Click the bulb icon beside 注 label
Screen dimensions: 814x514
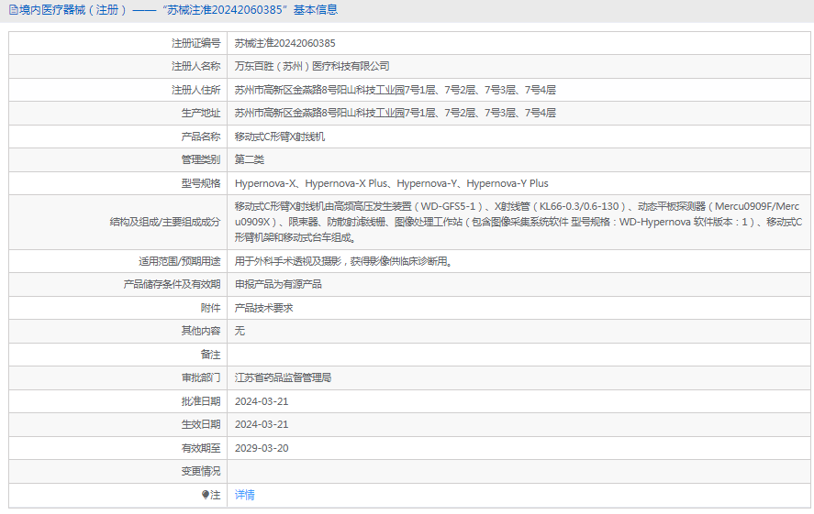click(x=206, y=495)
